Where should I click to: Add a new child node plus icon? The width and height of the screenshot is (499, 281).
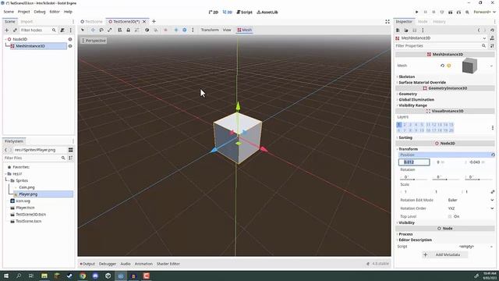click(7, 30)
